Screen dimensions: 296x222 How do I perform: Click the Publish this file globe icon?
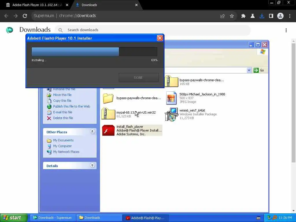coord(49,107)
